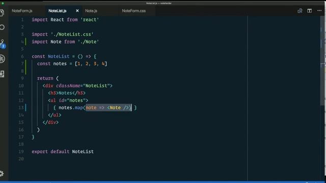326x183 pixels.
Task: Click the closing </ul> tag
Action: (x=55, y=115)
